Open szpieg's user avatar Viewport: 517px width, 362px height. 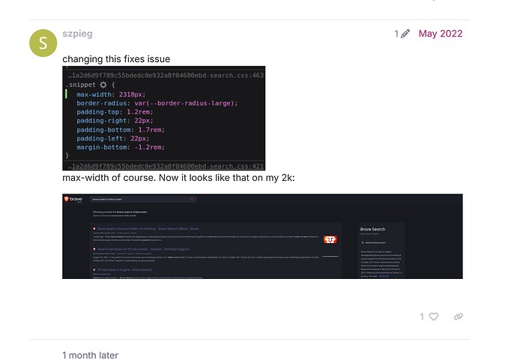click(x=43, y=43)
